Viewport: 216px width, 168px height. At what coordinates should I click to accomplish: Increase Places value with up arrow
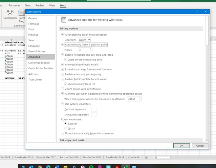point(90,49)
